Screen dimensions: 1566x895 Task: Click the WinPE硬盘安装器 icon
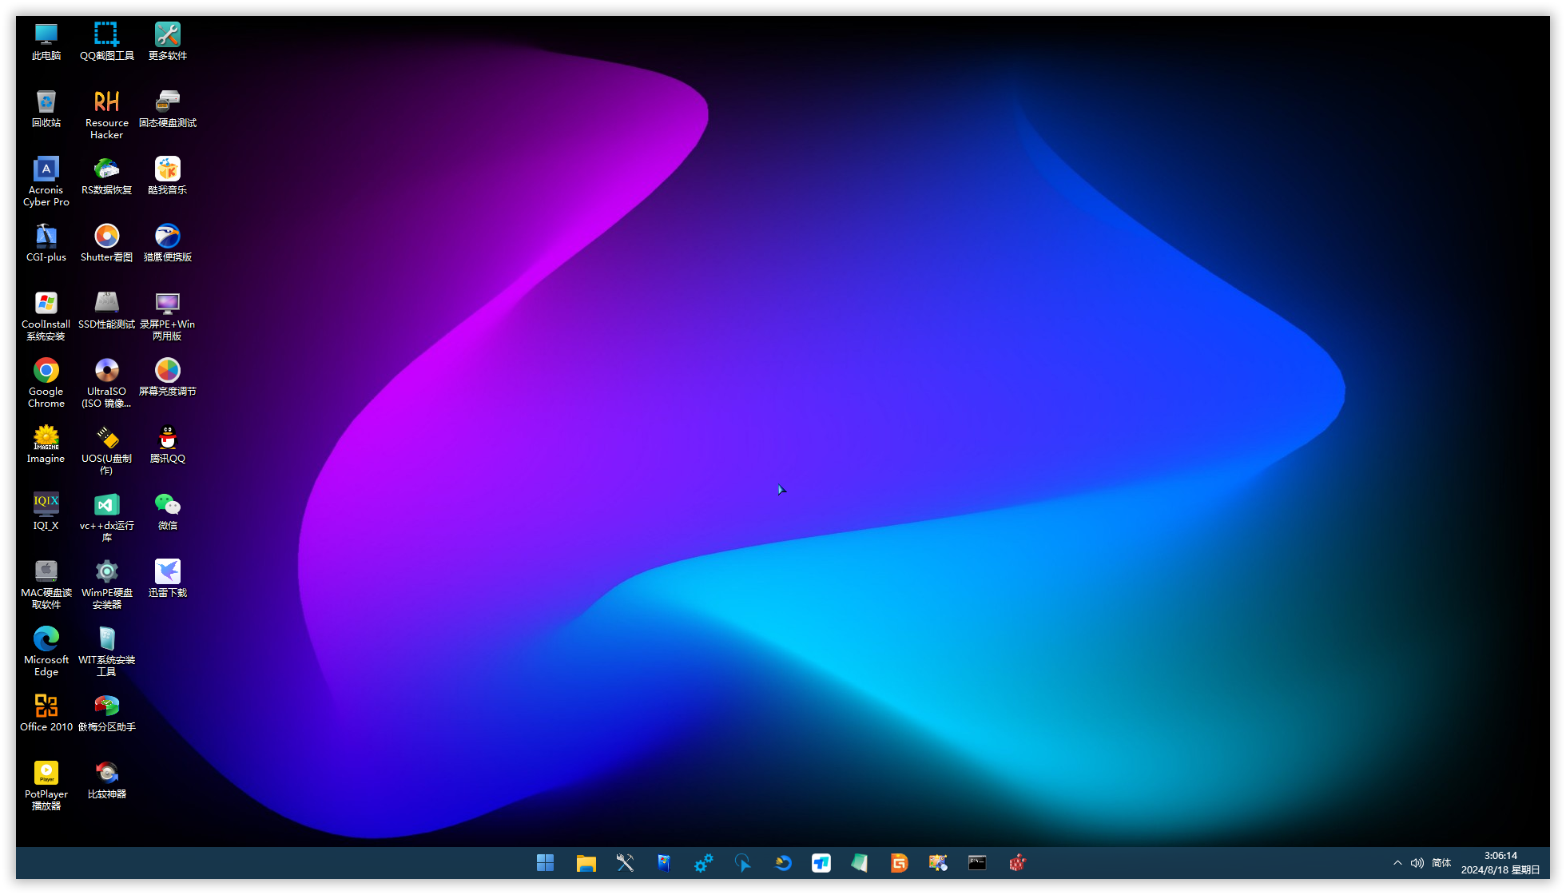click(107, 584)
